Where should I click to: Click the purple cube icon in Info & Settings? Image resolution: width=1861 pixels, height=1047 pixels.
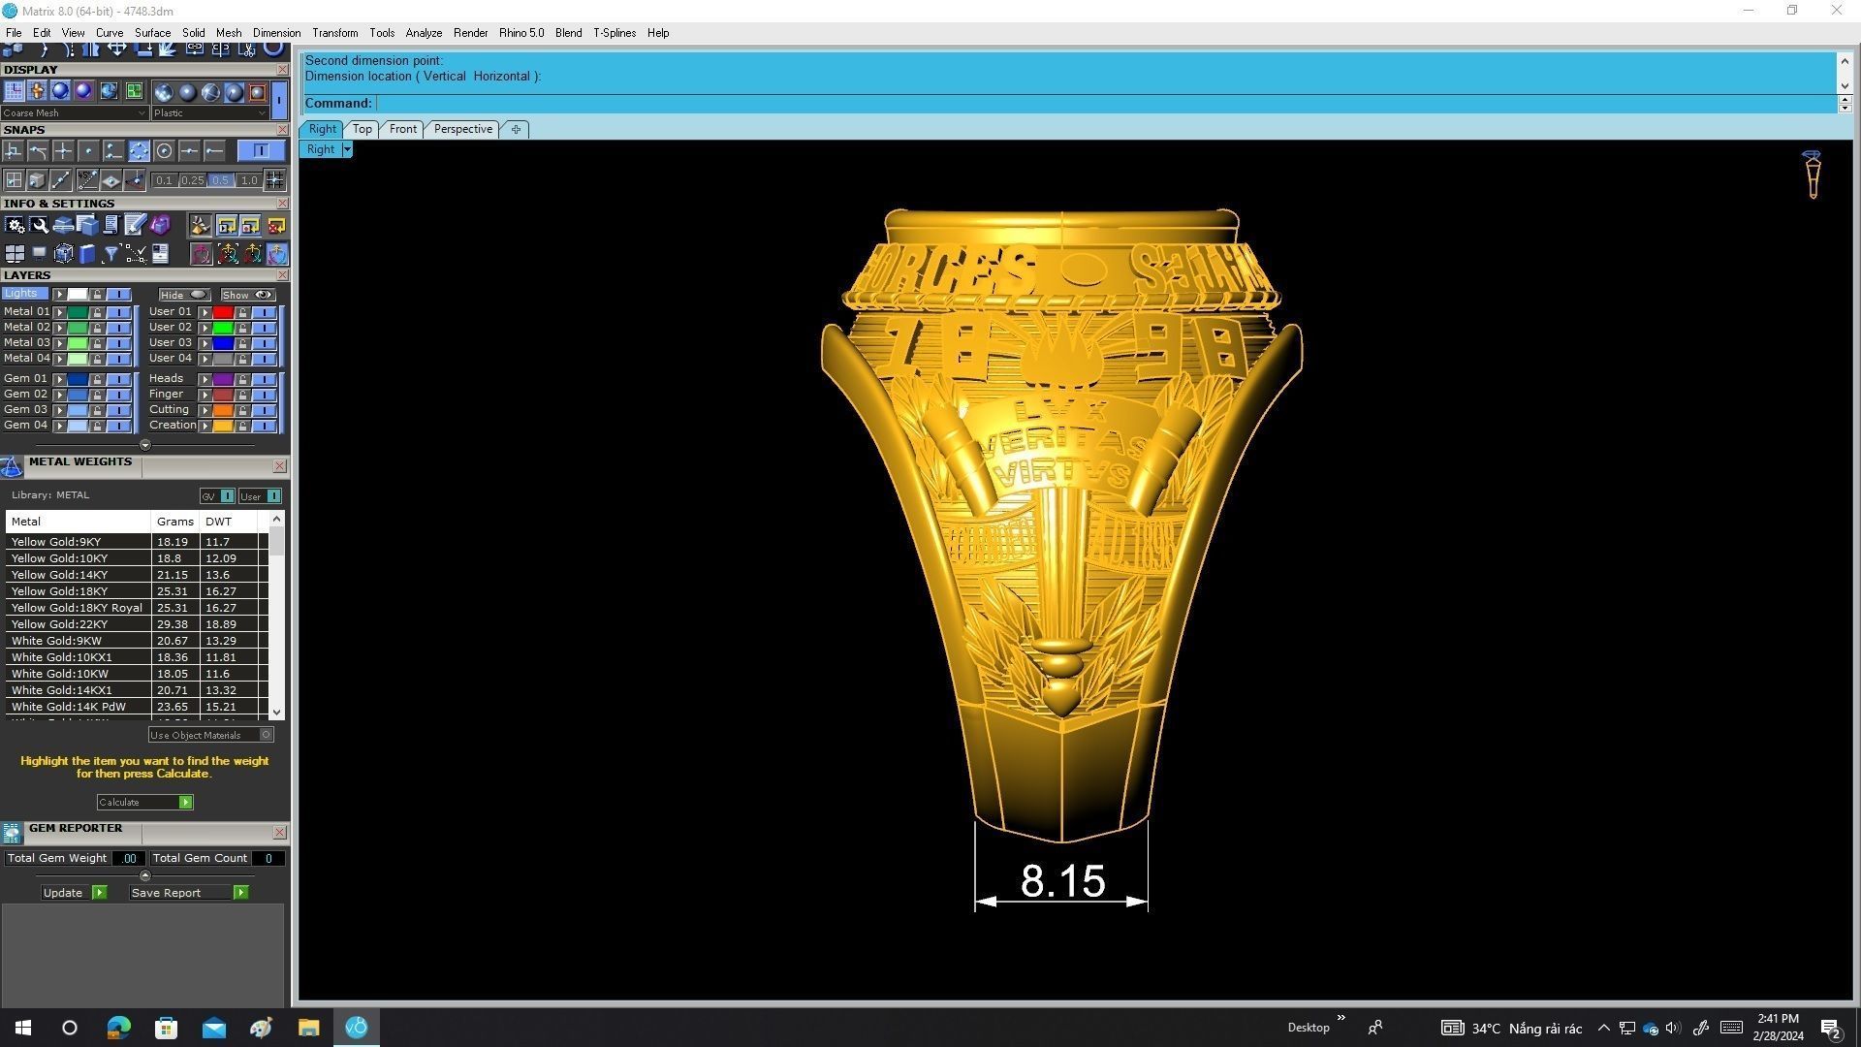160,225
